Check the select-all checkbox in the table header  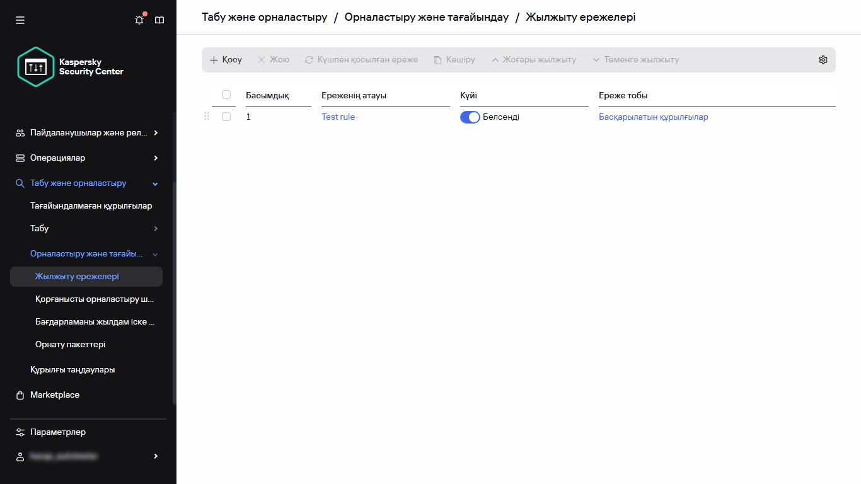tap(225, 94)
